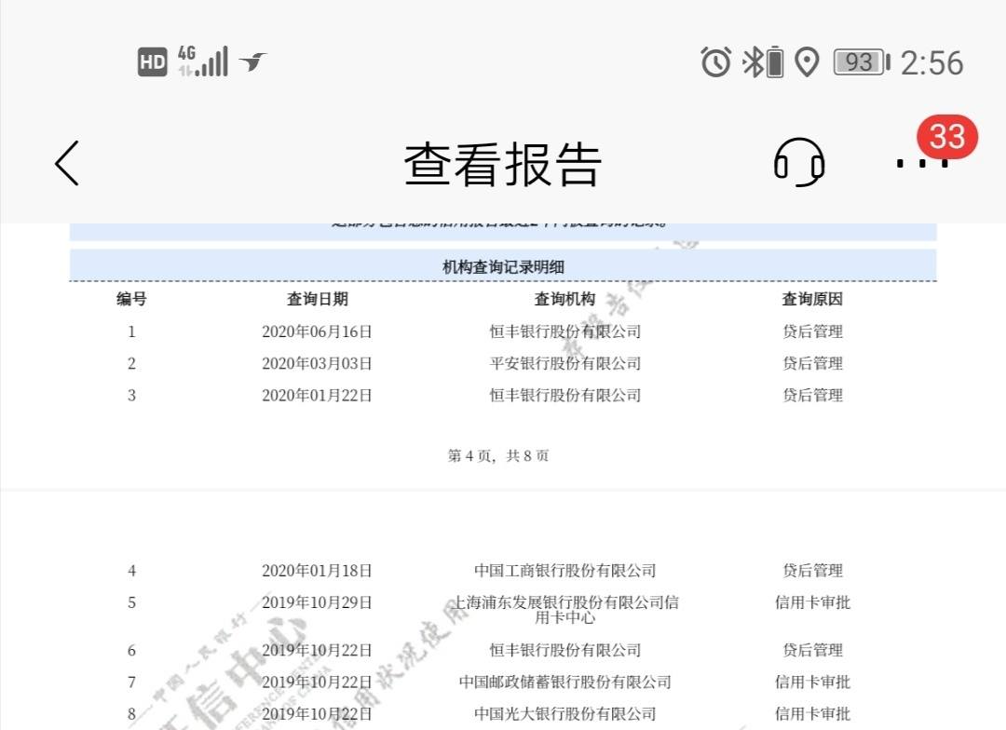Tap the location pin status icon
The width and height of the screenshot is (1006, 730).
807,62
